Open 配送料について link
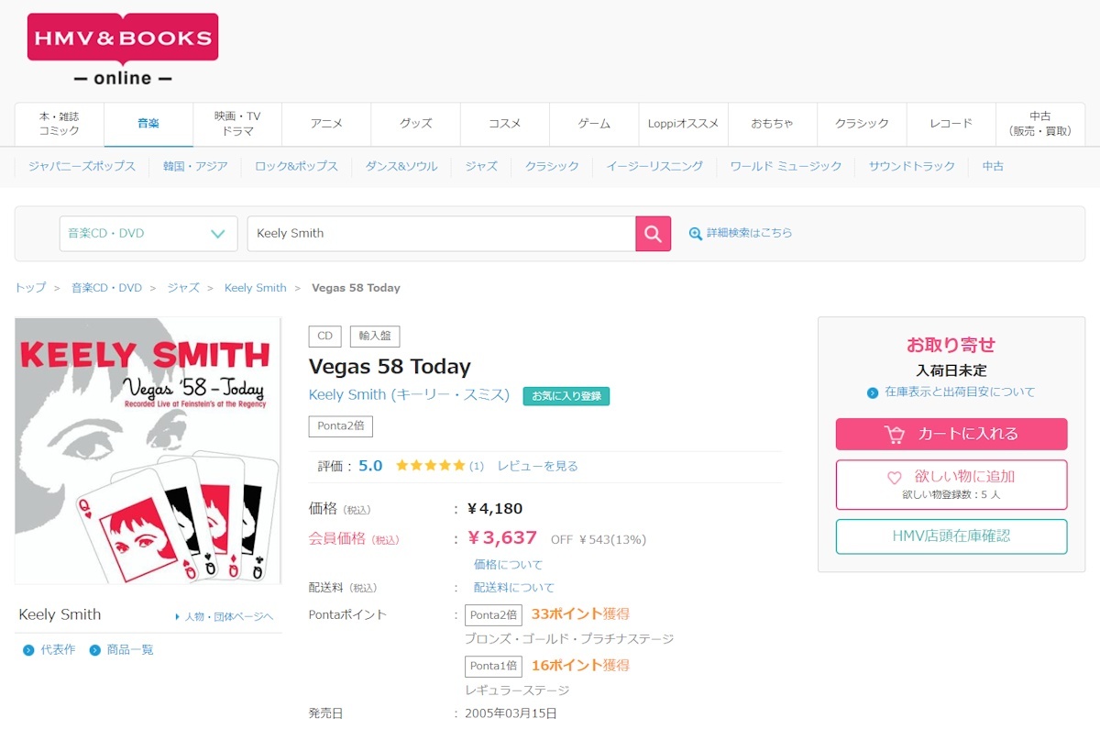The height and width of the screenshot is (729, 1100). point(514,588)
